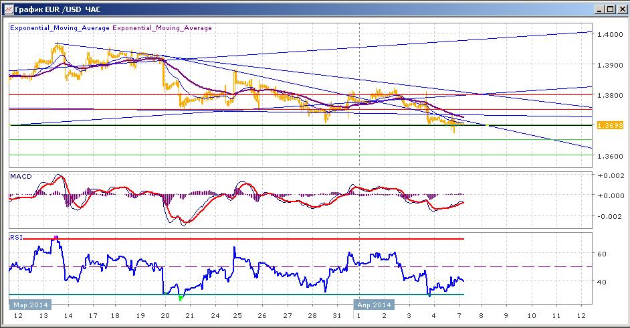Click date 7 on the time axis

[459, 316]
